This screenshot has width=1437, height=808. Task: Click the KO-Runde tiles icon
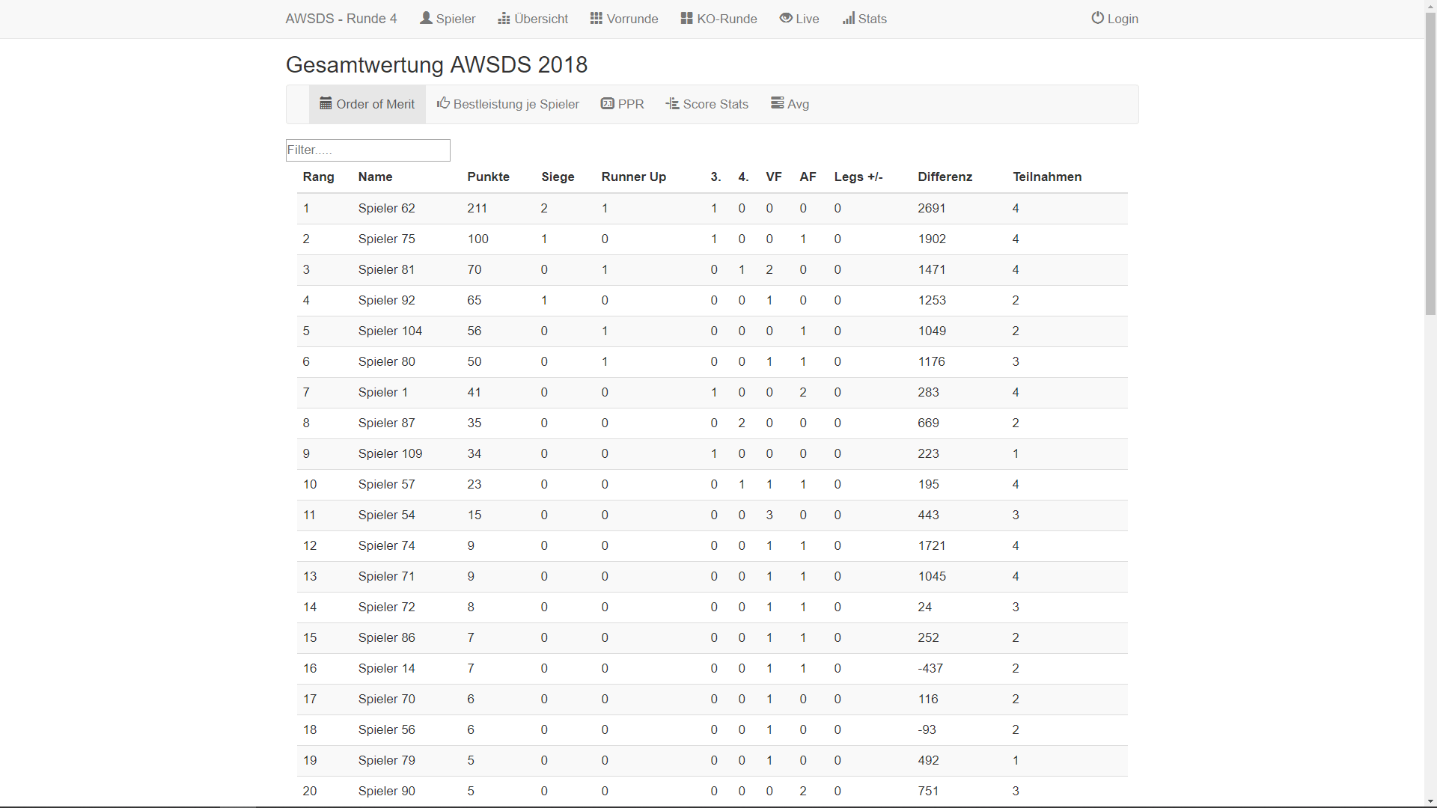[x=686, y=18]
